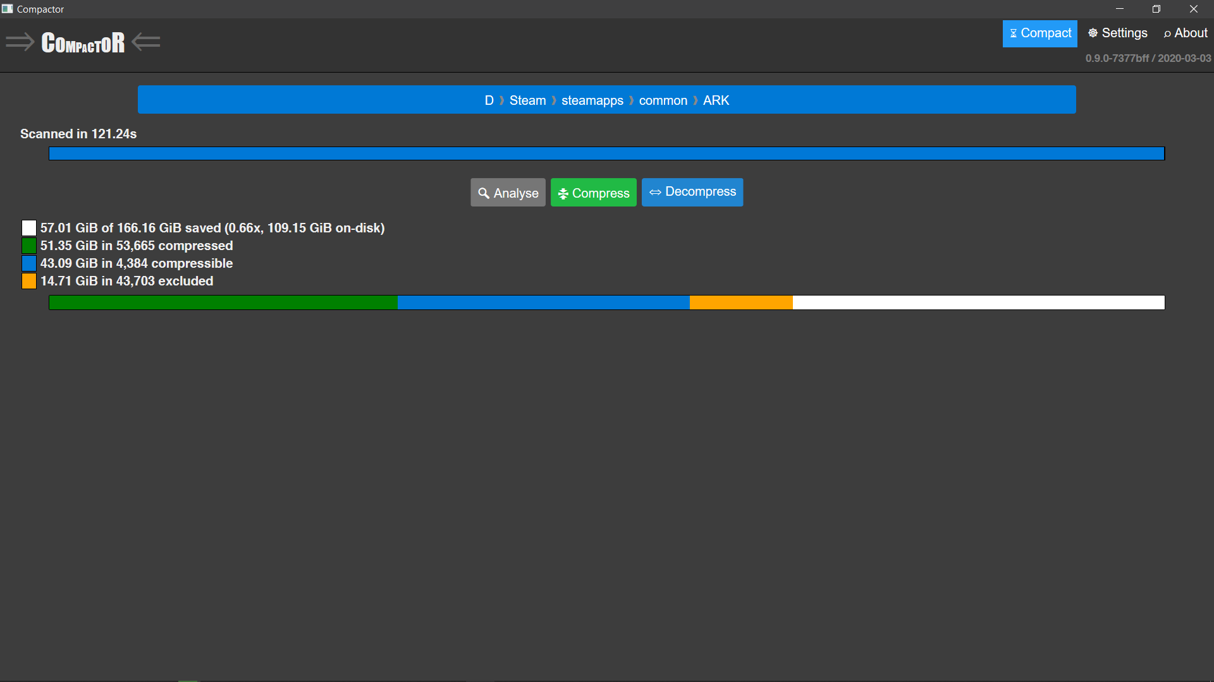Viewport: 1214px width, 682px height.
Task: Select the ARK folder in the breadcrumb
Action: pos(716,100)
